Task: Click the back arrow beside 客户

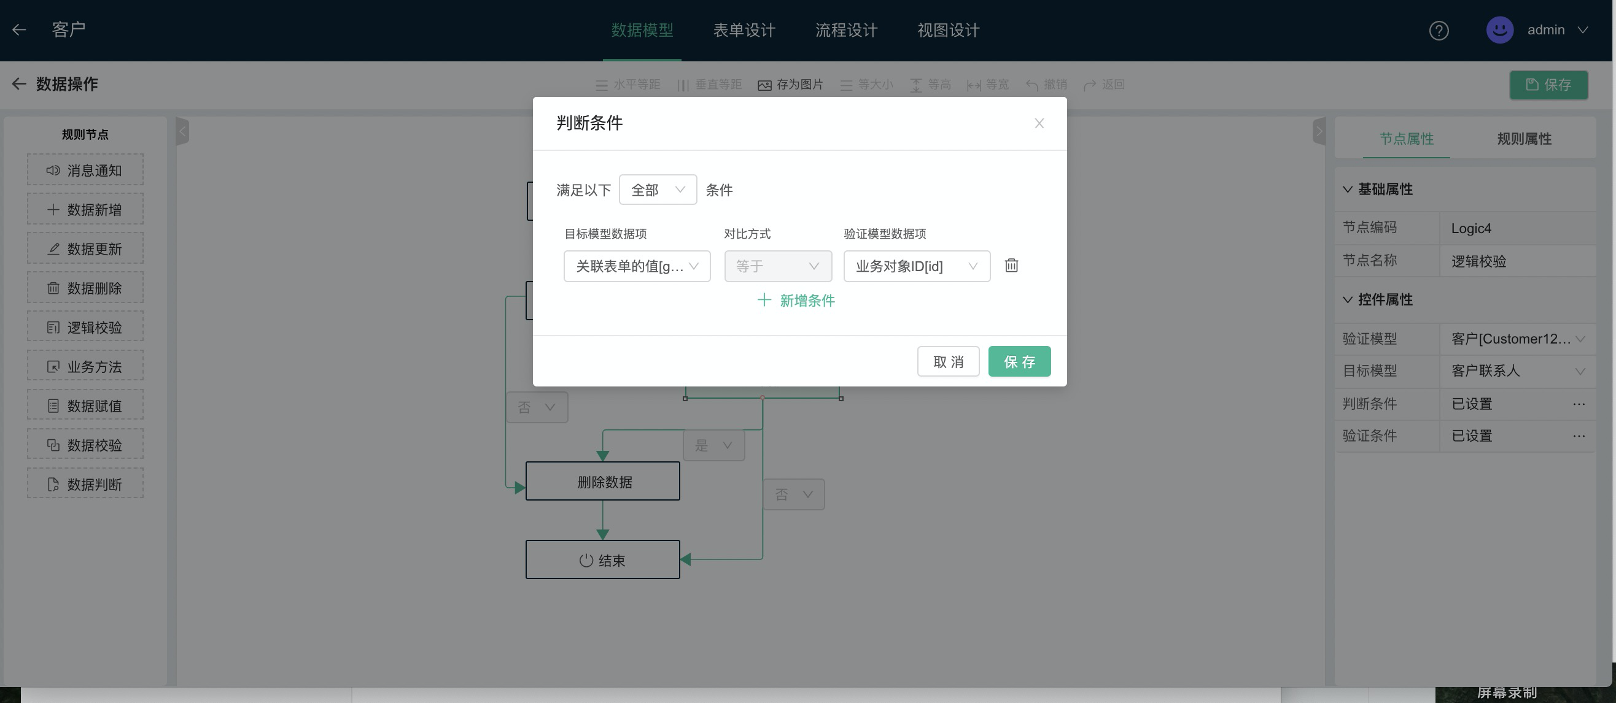Action: pos(19,29)
